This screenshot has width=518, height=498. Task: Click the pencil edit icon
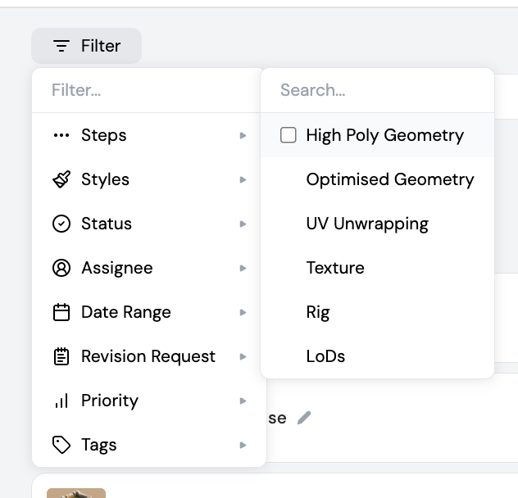pyautogui.click(x=304, y=418)
